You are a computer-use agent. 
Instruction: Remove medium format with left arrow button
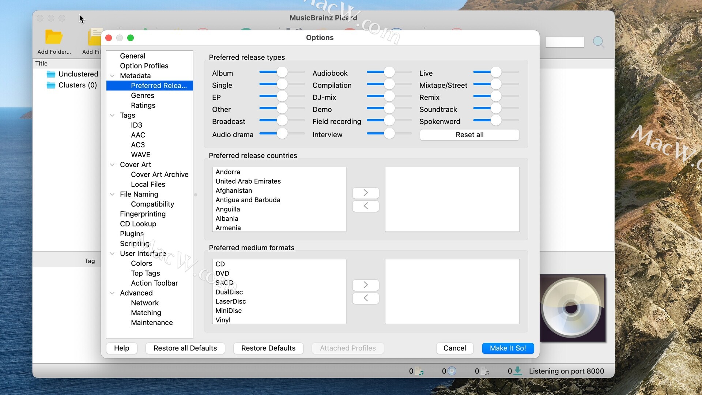(366, 298)
